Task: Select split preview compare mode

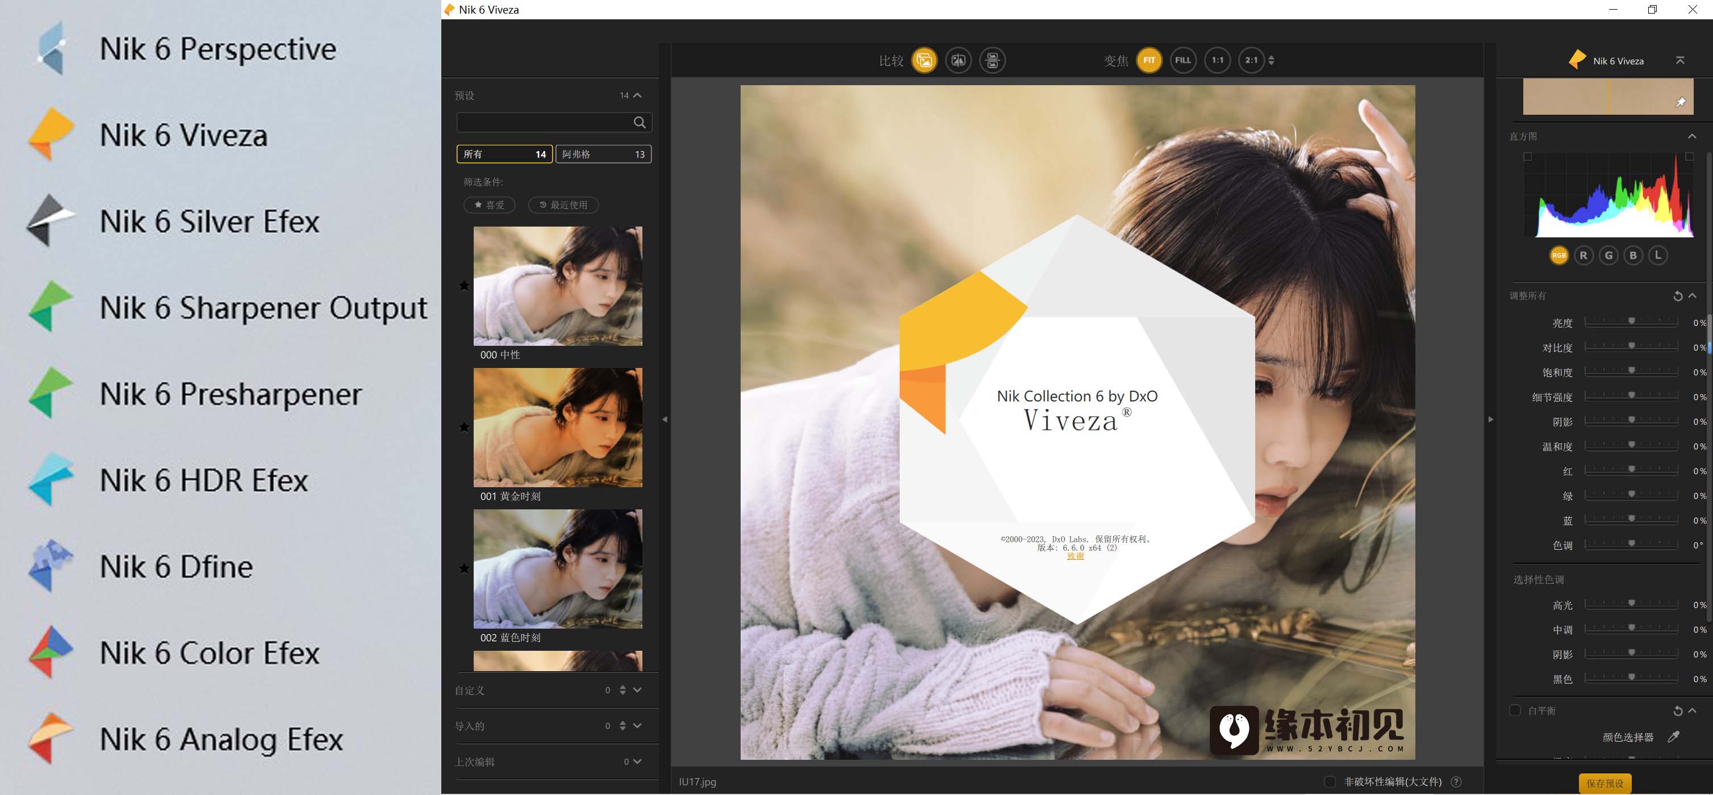Action: (958, 61)
